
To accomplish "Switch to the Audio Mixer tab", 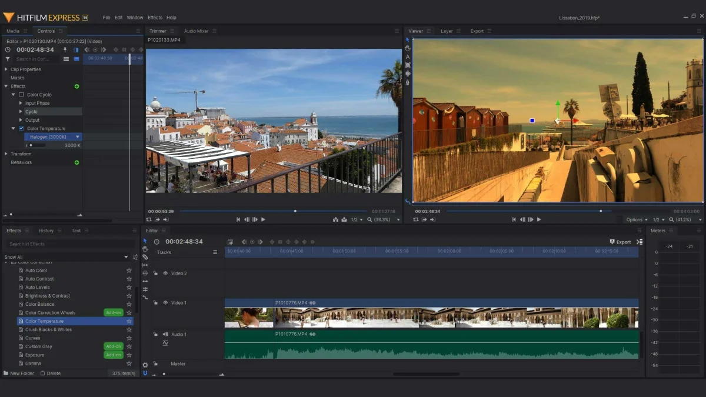I will tap(196, 31).
